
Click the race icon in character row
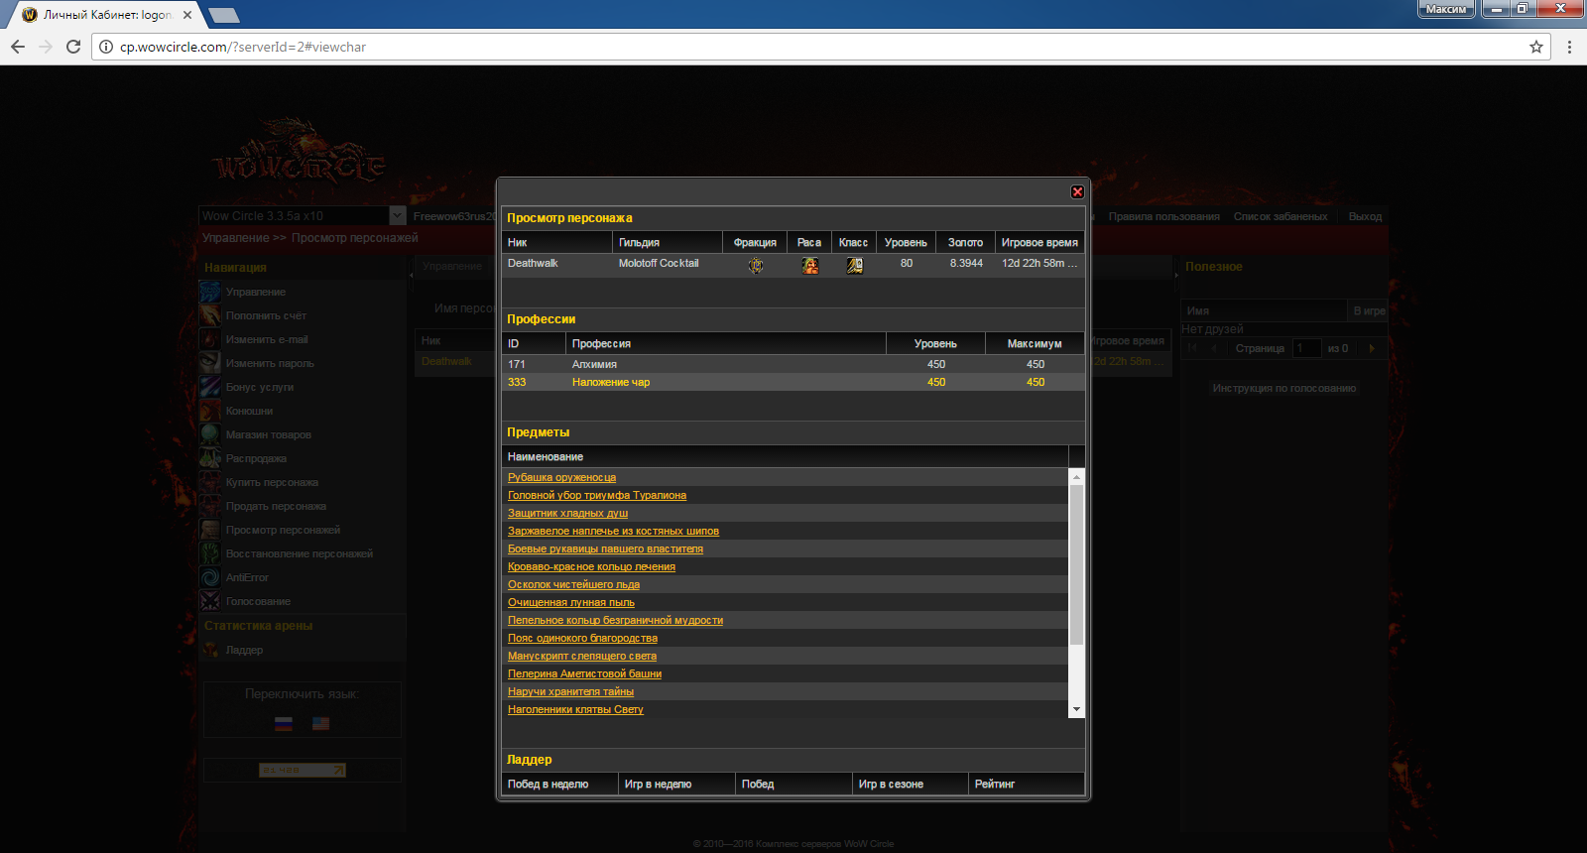pyautogui.click(x=810, y=265)
